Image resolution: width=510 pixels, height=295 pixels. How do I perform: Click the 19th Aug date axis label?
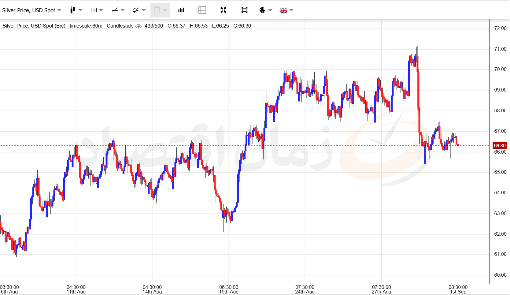(x=229, y=292)
